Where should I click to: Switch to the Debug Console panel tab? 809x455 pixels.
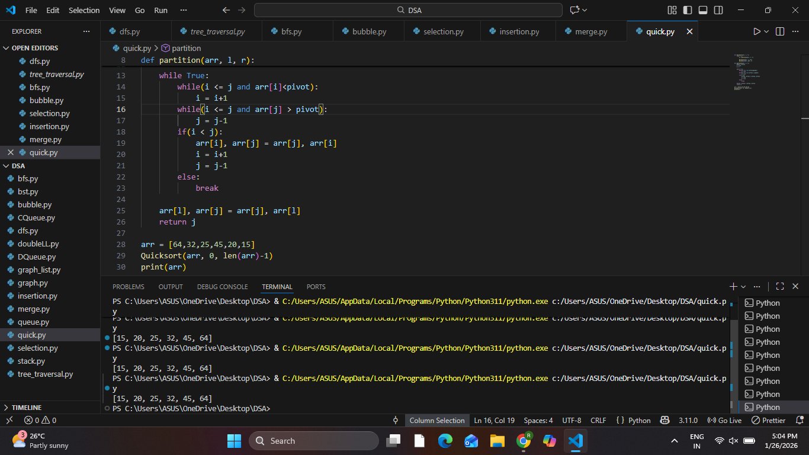click(222, 287)
